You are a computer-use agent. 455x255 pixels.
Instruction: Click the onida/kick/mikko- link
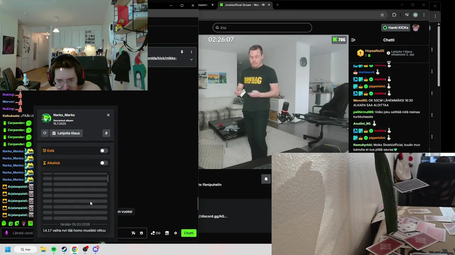162,58
